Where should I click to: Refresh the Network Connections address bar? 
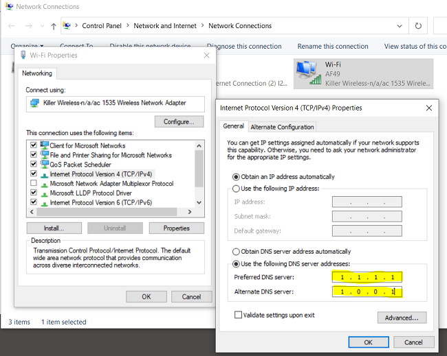[x=418, y=26]
